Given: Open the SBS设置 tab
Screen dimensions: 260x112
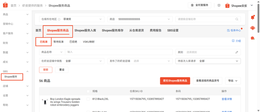Looking at the screenshot, I should click(173, 30).
